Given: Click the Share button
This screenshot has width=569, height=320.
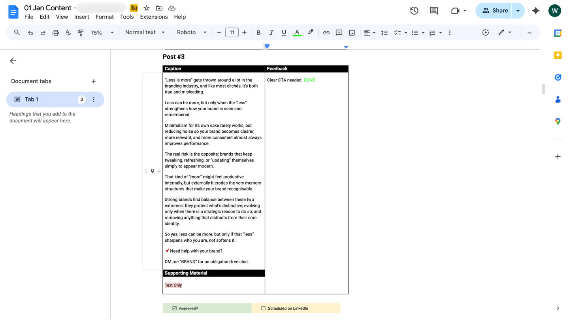Looking at the screenshot, I should [494, 11].
